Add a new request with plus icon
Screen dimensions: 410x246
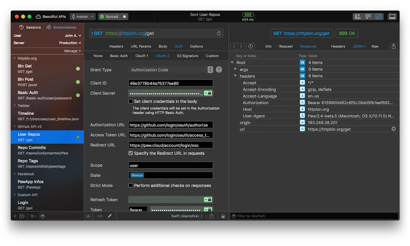point(15,216)
